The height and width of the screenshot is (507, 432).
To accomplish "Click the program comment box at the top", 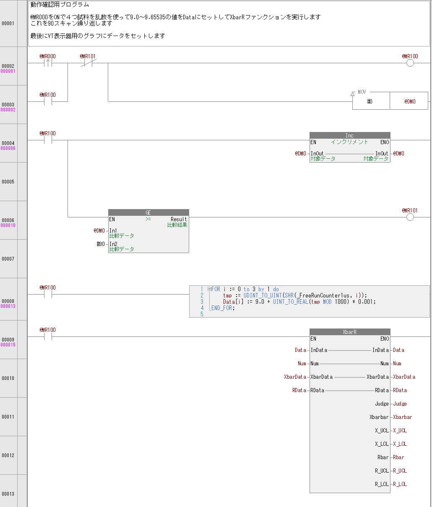I will [229, 23].
